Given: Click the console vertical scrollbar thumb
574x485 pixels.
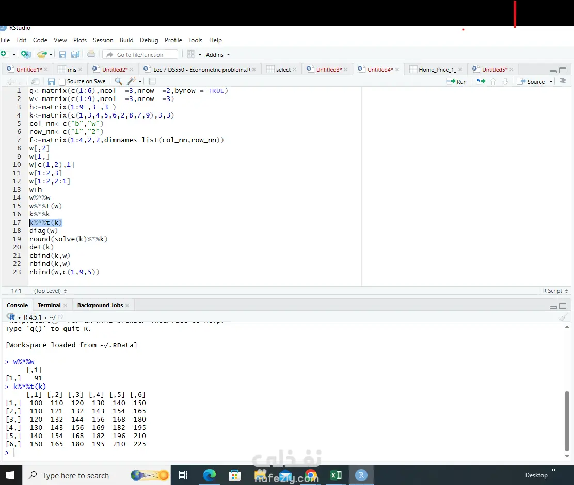Looking at the screenshot, I should [567, 421].
